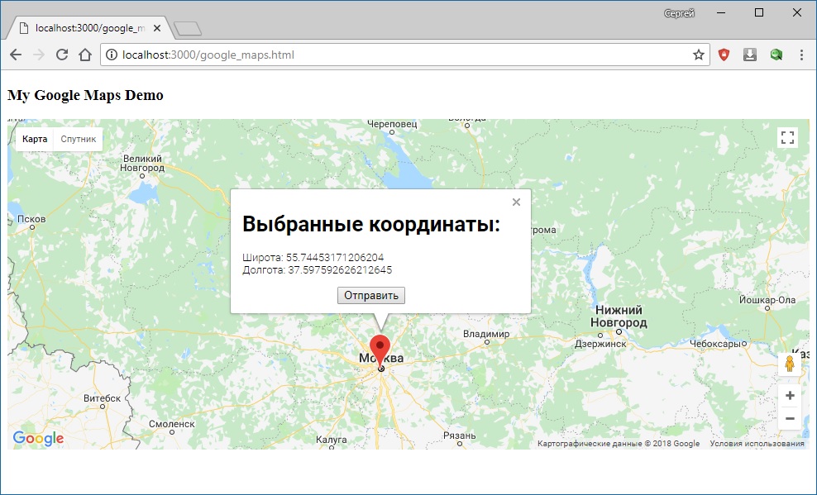Click Йошкар-Ола city label on map
The height and width of the screenshot is (495, 817).
[767, 300]
